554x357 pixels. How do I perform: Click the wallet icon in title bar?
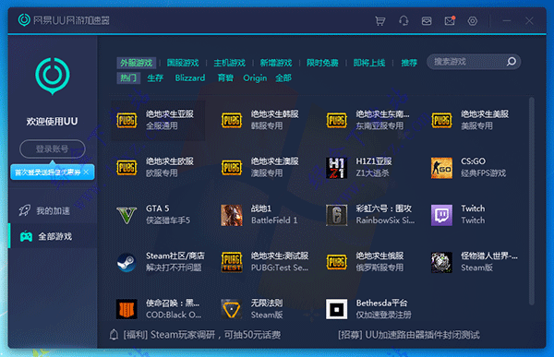427,21
